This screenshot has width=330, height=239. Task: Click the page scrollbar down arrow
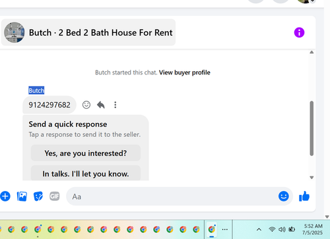[327, 217]
